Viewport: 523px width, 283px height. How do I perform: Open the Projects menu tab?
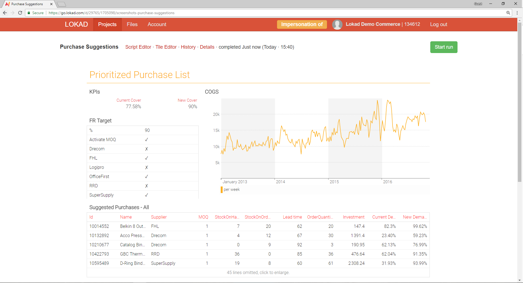pyautogui.click(x=107, y=24)
